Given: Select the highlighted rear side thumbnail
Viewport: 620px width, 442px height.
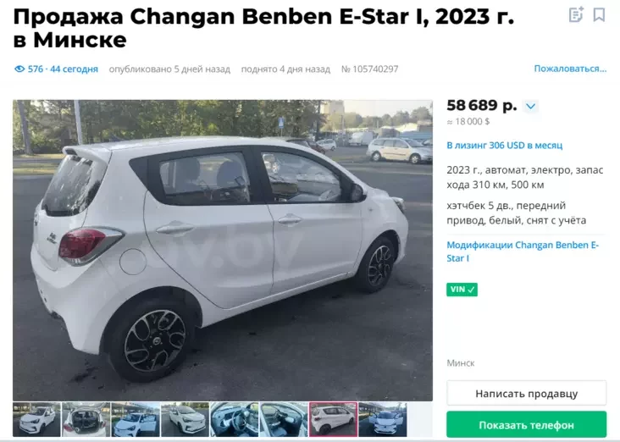Looking at the screenshot, I should click(334, 419).
